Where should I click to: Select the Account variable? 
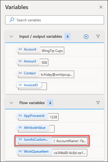click(28, 49)
